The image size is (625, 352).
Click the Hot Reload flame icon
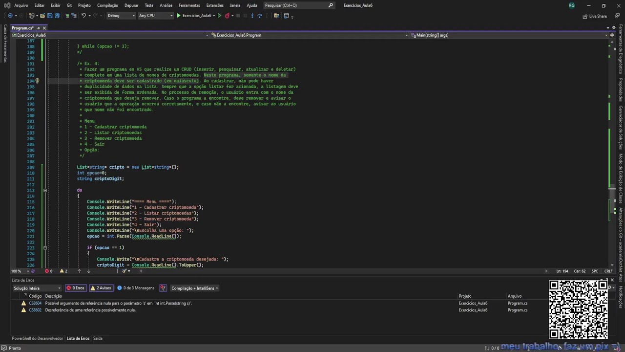click(x=228, y=16)
